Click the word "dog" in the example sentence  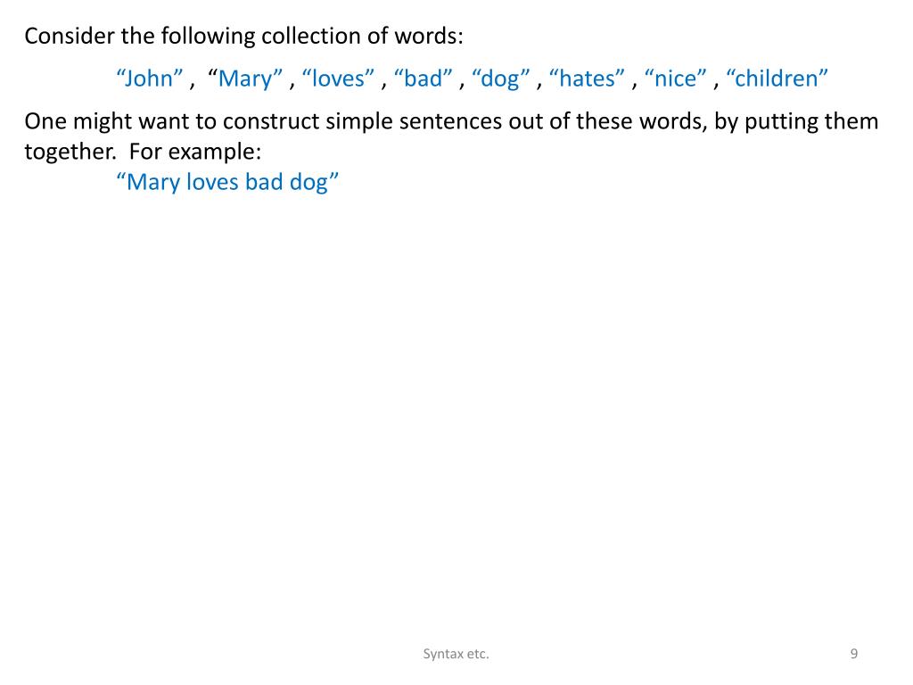[308, 182]
